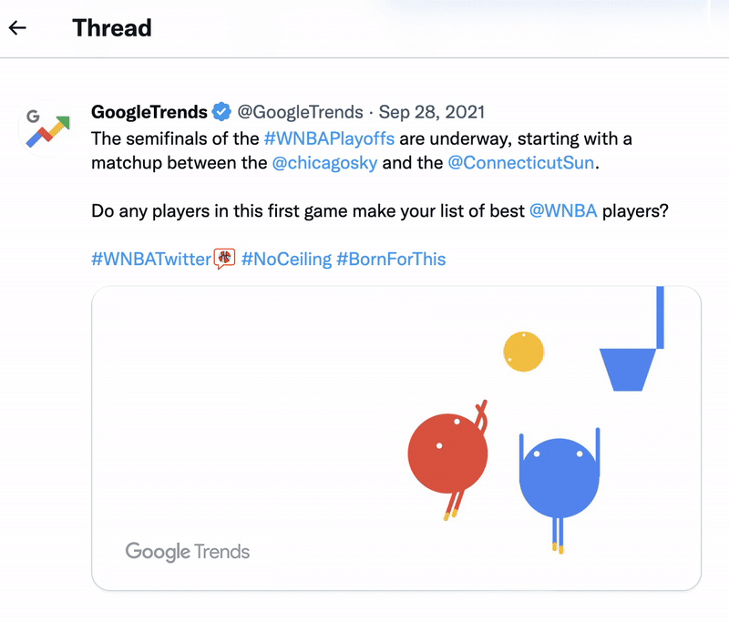Screen dimensions: 729x622
Task: Click the Google Trends logo in image
Action: pos(187,551)
